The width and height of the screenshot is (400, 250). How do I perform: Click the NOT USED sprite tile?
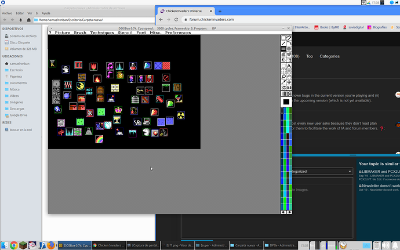click(89, 90)
